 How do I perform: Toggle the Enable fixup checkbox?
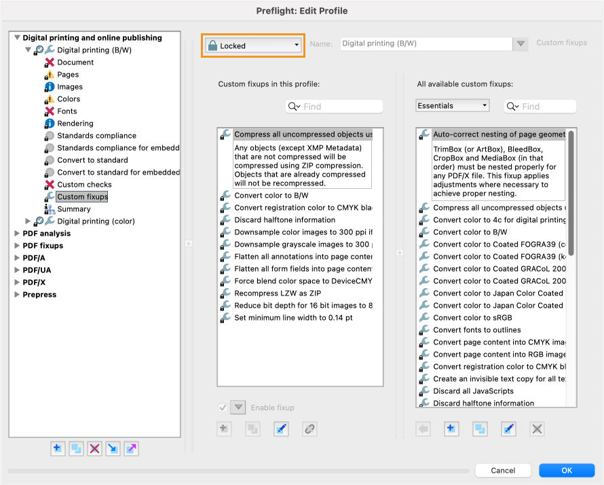point(224,407)
